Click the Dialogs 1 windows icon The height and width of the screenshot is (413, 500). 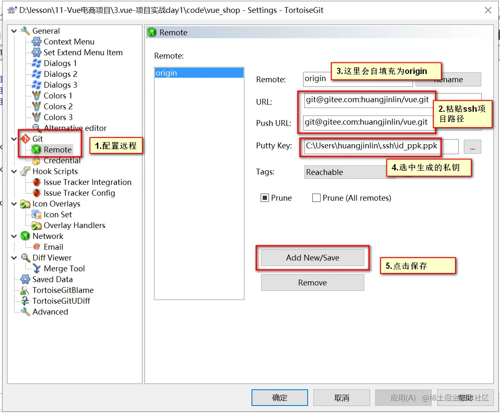click(x=37, y=63)
